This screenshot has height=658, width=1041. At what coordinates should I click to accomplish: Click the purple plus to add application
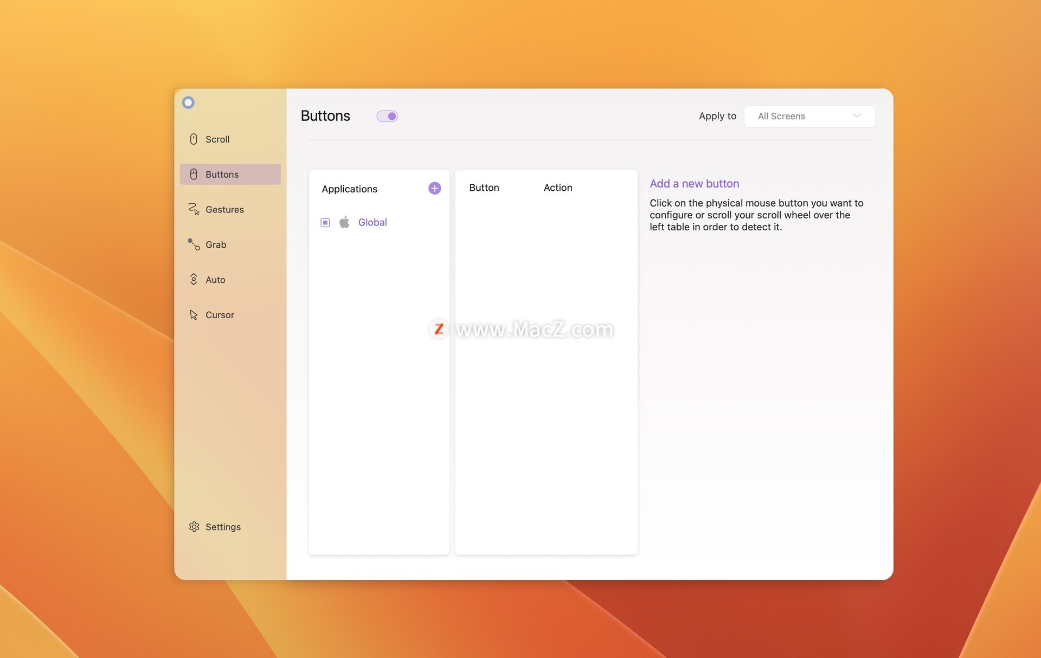click(434, 188)
